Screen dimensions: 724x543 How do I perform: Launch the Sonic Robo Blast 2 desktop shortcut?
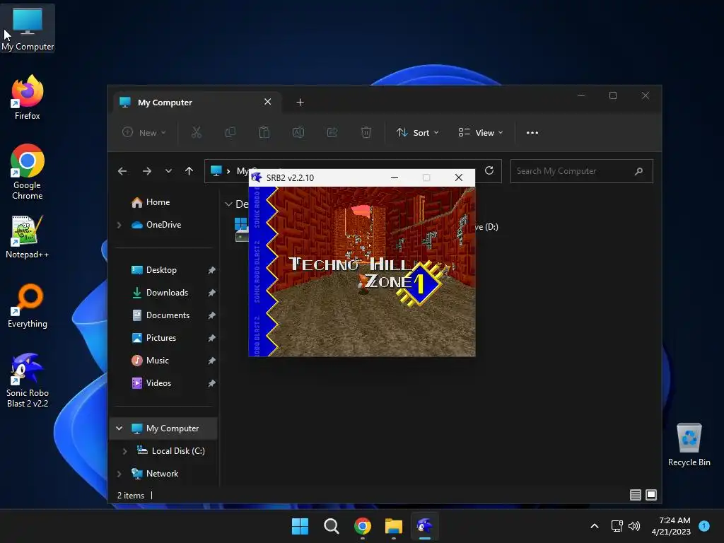point(28,380)
